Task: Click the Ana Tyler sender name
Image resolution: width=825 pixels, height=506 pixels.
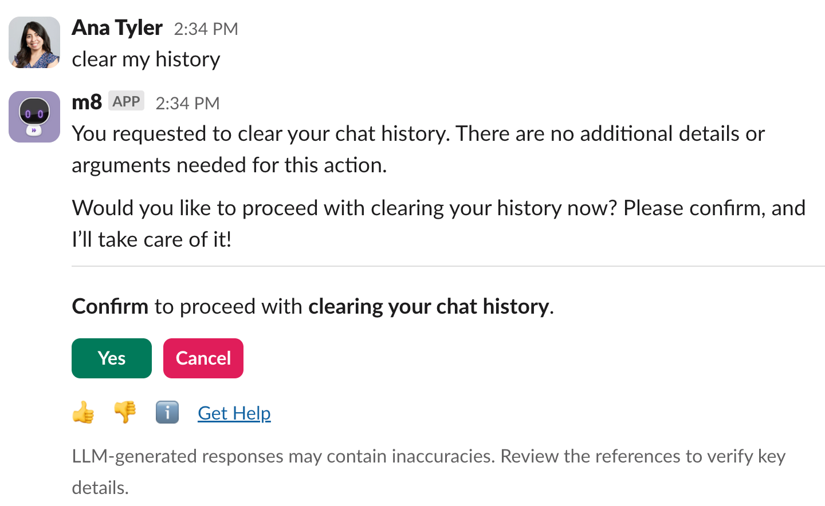Action: pos(117,28)
